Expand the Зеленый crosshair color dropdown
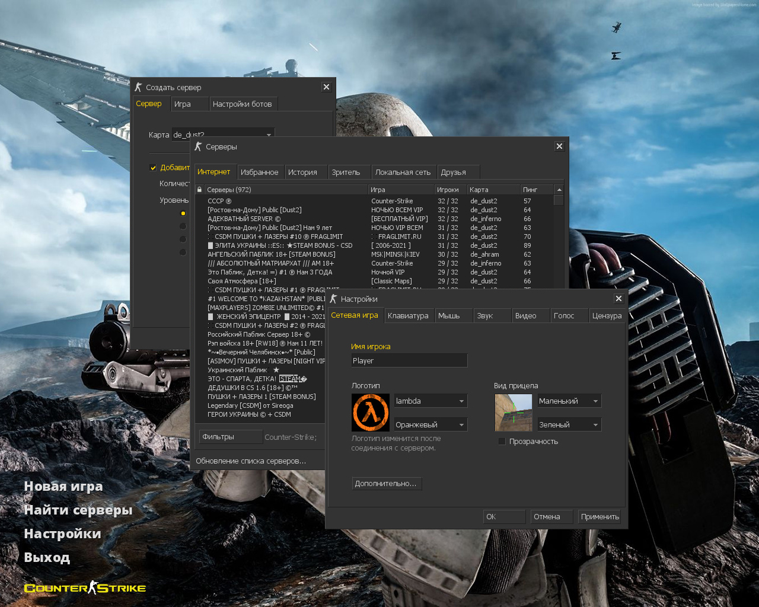 [x=595, y=425]
